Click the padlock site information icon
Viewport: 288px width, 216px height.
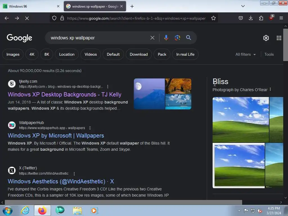point(62,18)
